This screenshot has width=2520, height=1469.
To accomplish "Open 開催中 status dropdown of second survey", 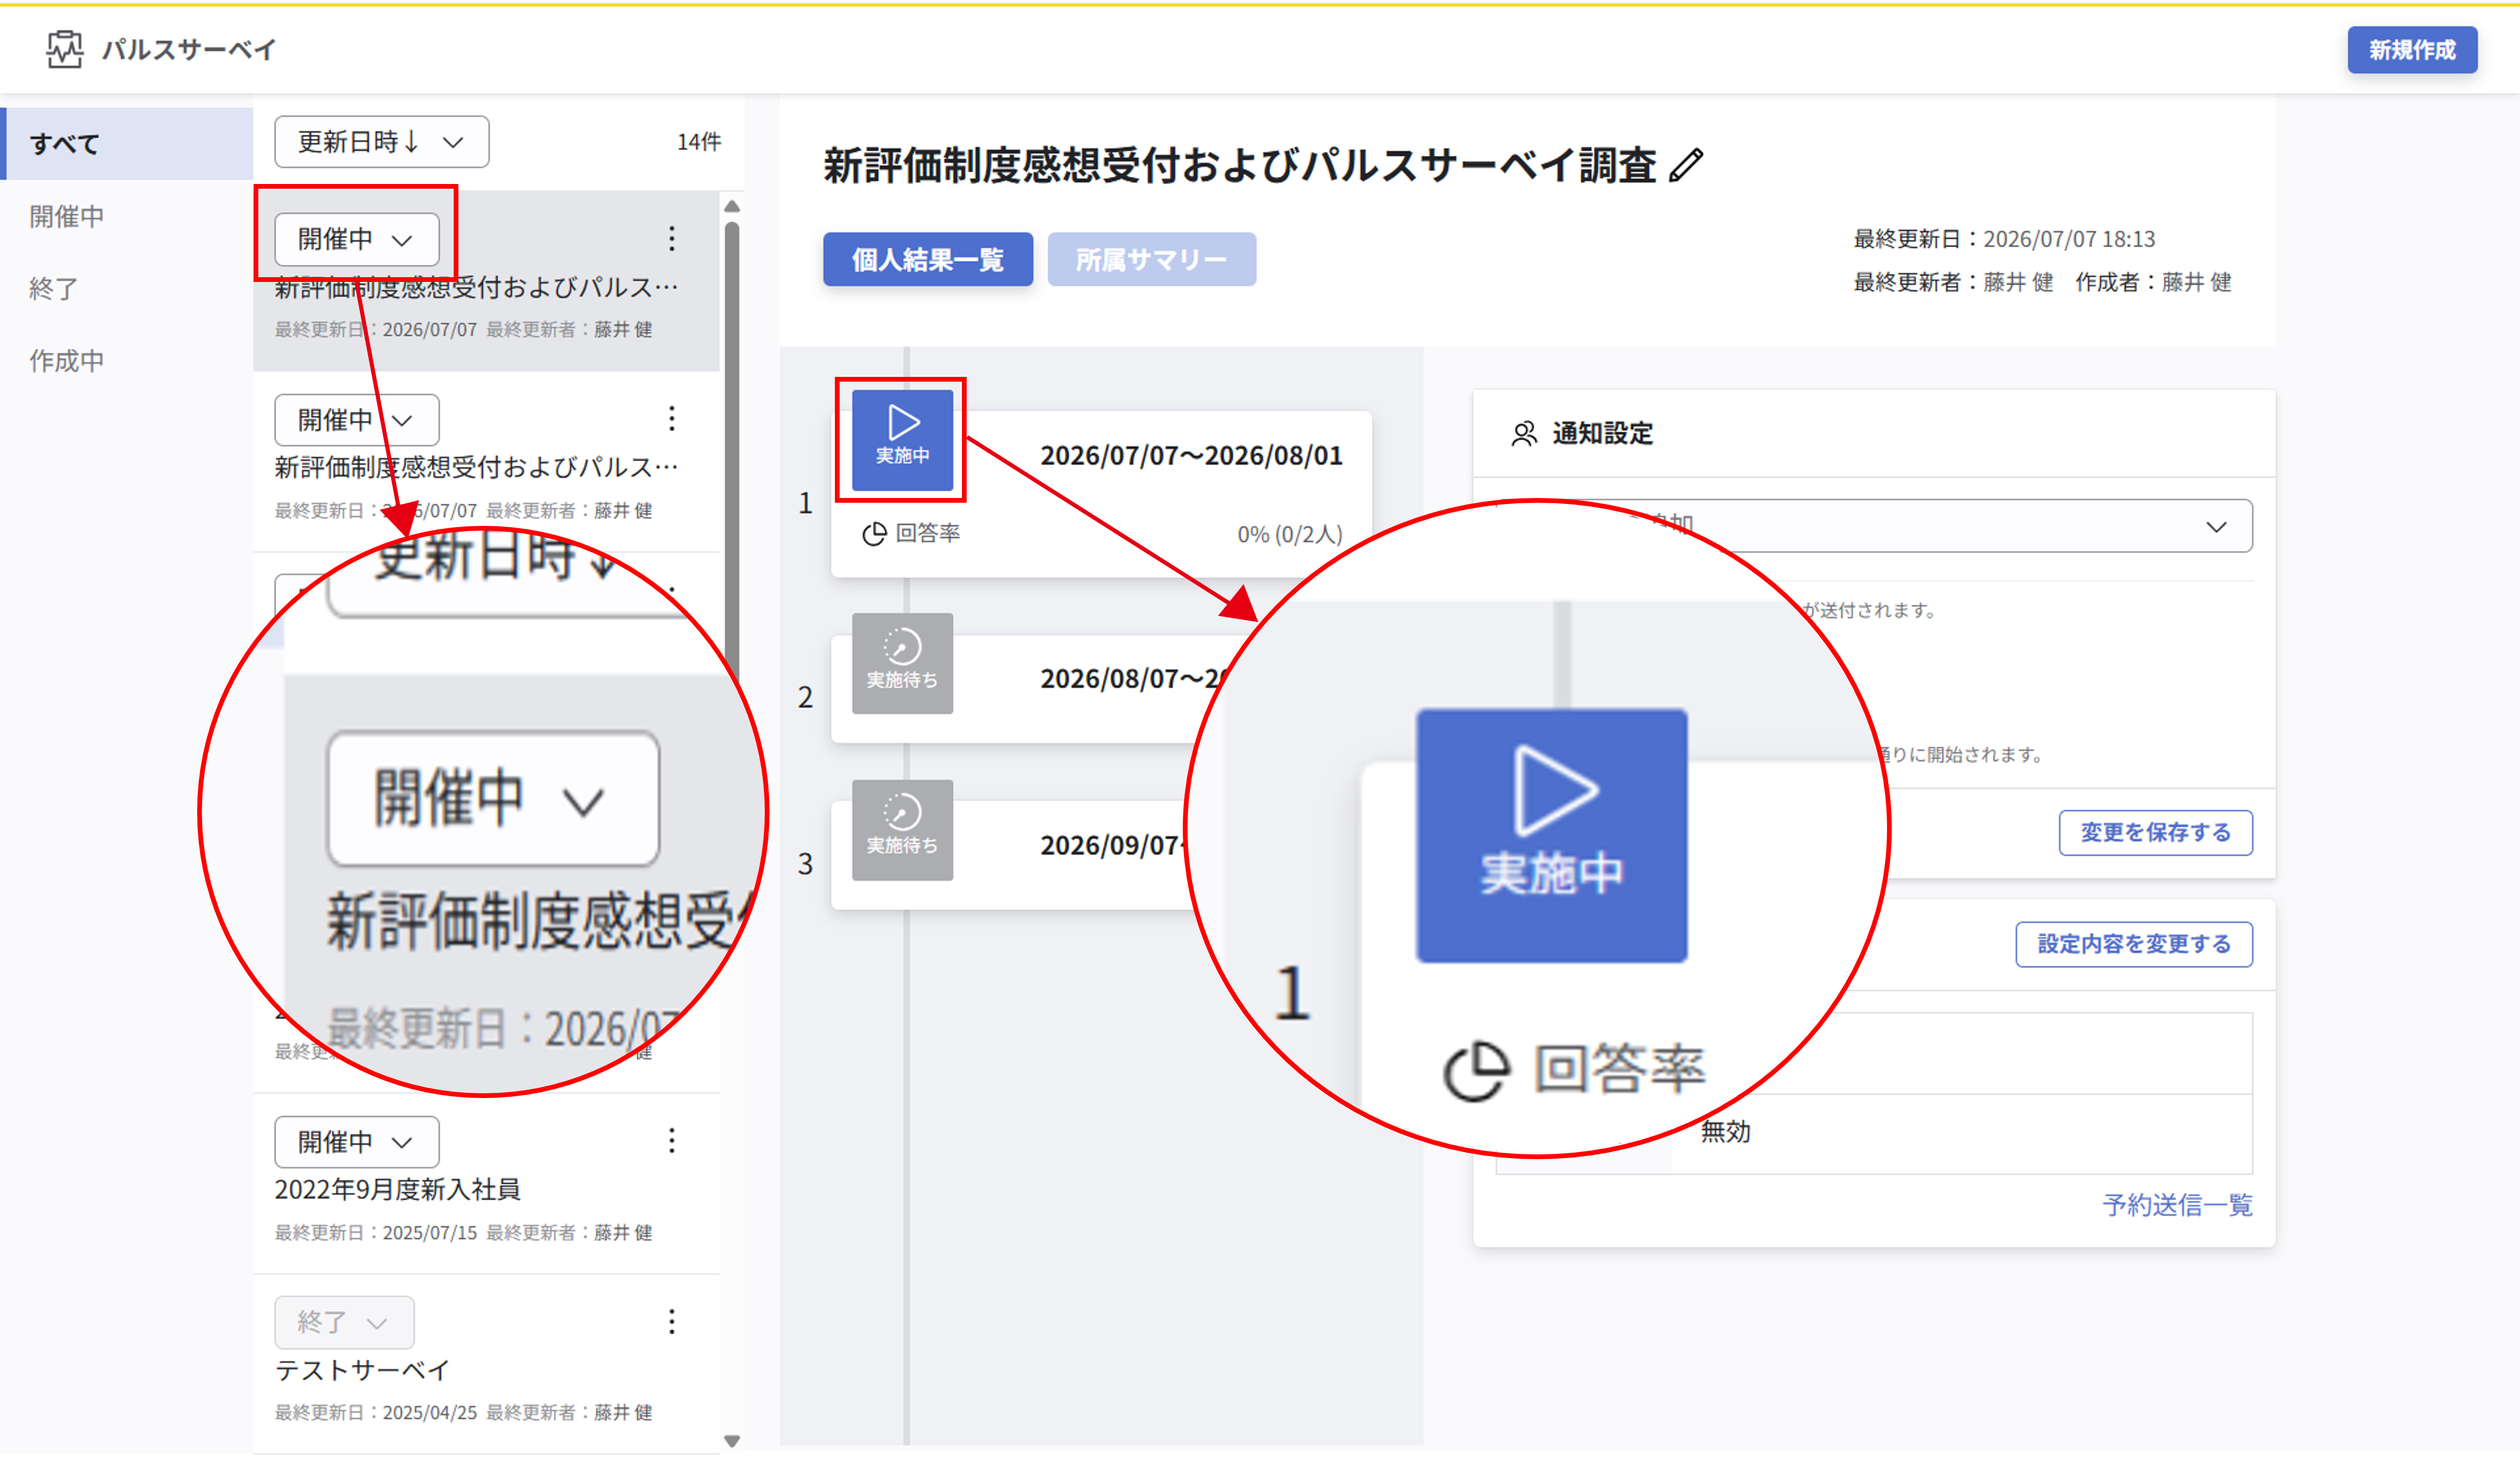I will point(356,420).
